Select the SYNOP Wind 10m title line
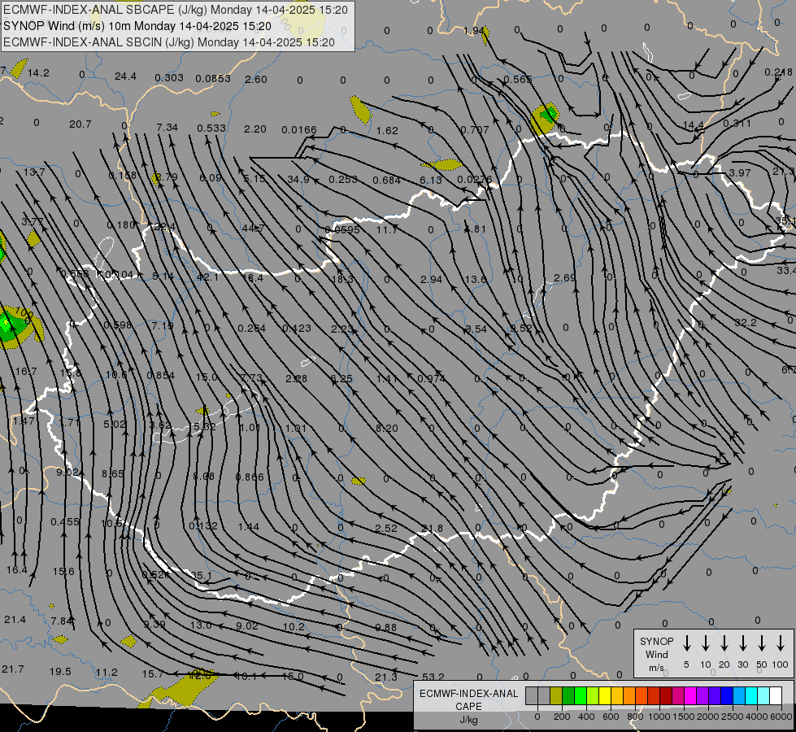This screenshot has width=796, height=732. tap(137, 26)
